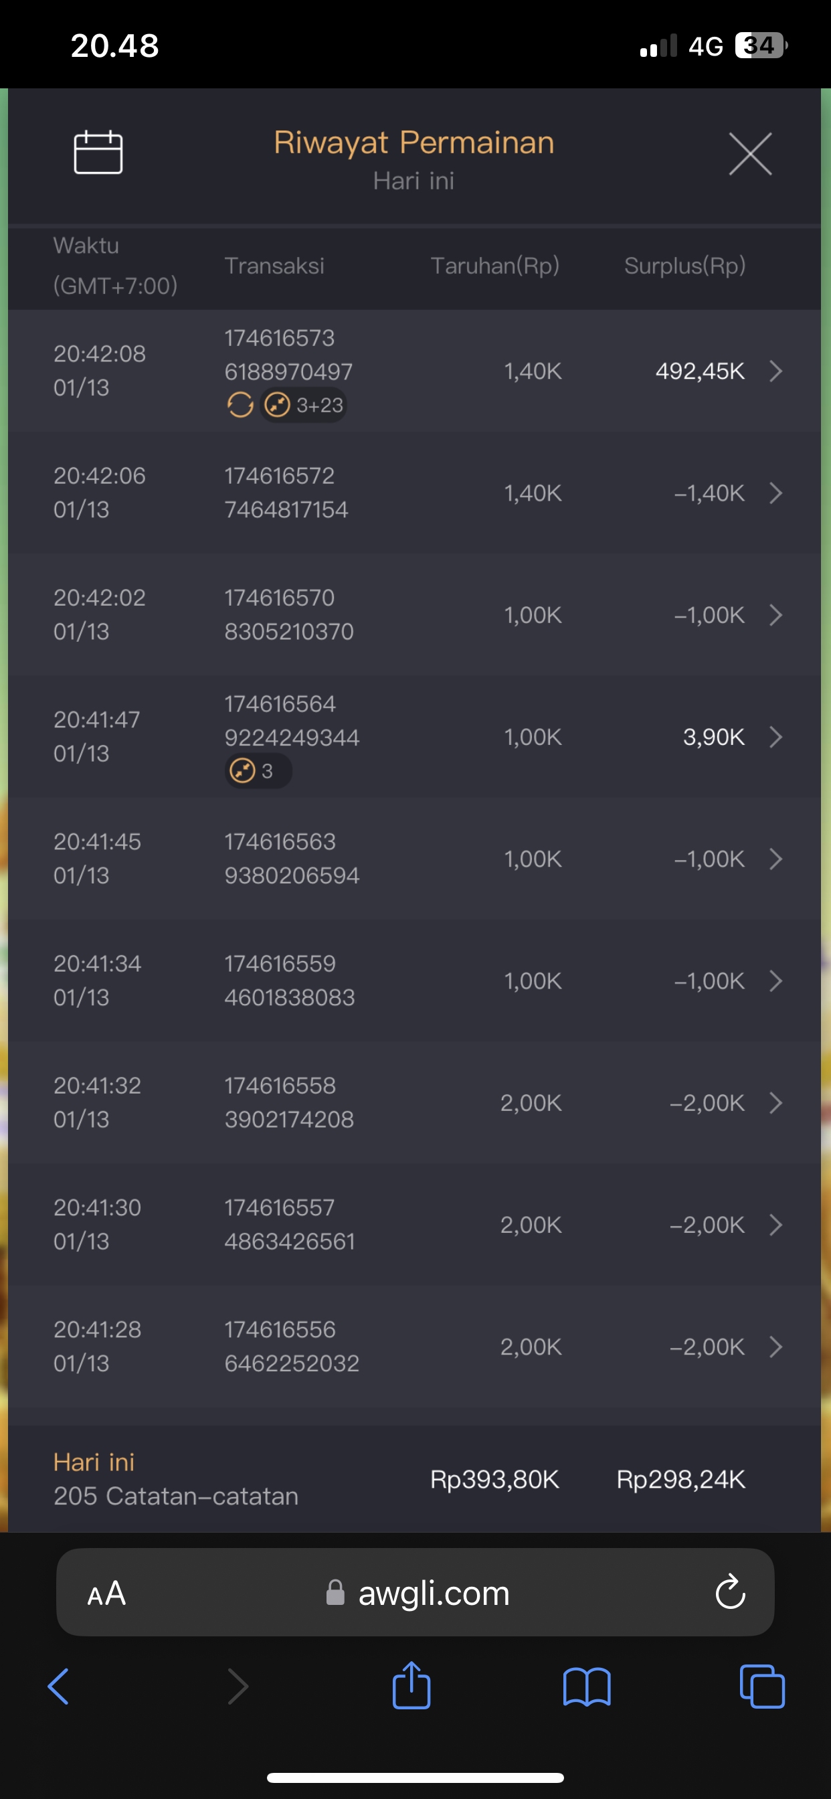The width and height of the screenshot is (831, 1799).
Task: Expand details for 20:42:06 transaction
Action: (775, 493)
